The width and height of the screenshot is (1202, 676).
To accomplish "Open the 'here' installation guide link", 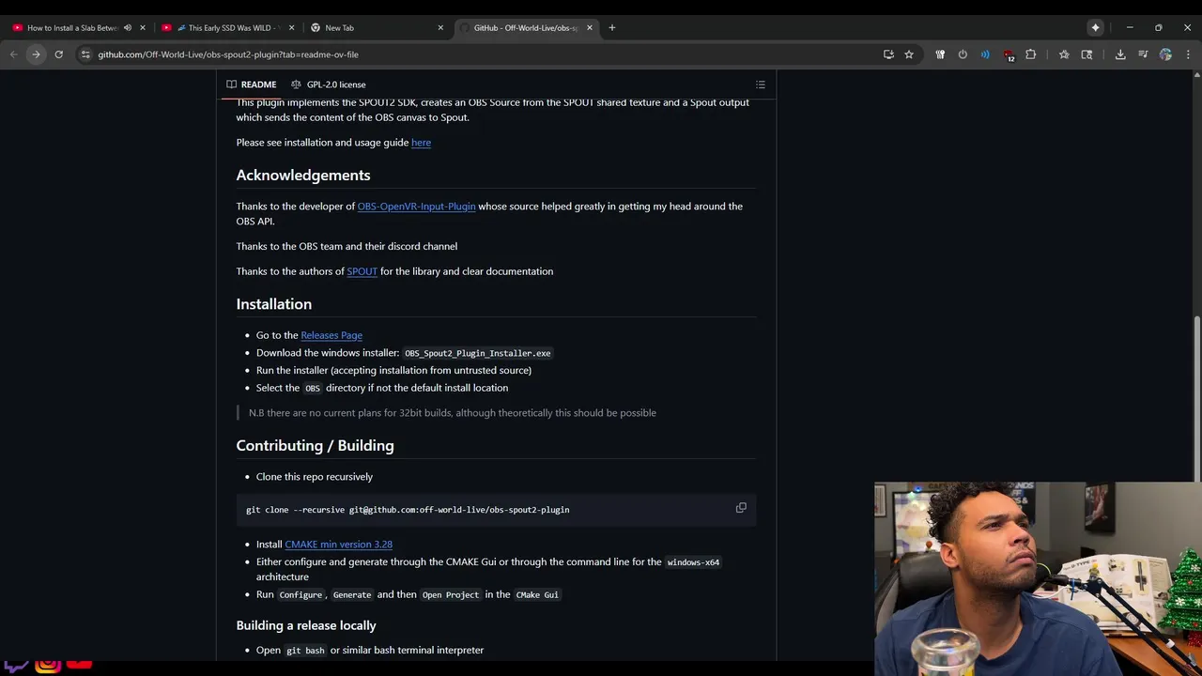I will 421,143.
